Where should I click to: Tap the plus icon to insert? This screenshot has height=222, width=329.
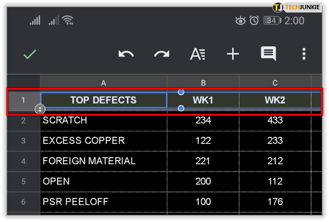tap(233, 54)
